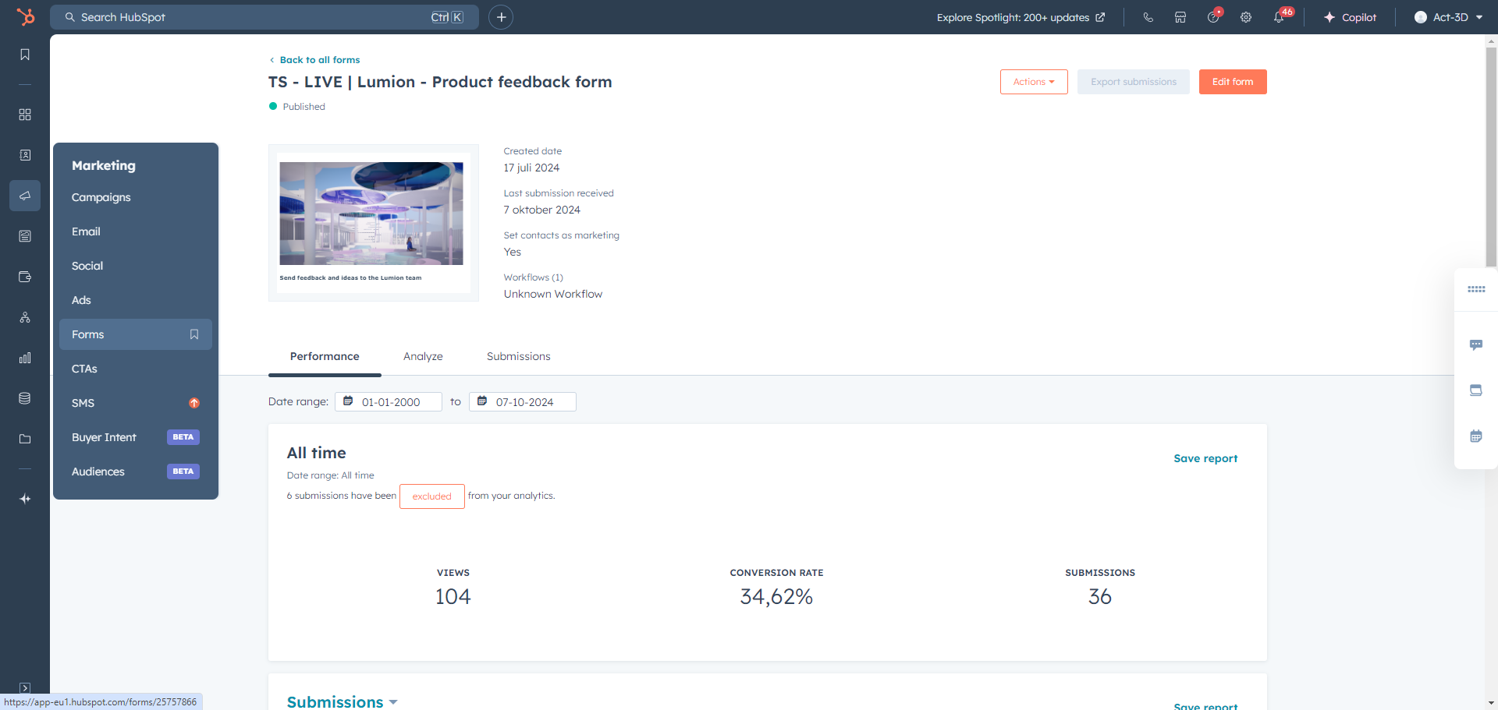Open the calling phone icon
This screenshot has width=1498, height=710.
(1148, 17)
